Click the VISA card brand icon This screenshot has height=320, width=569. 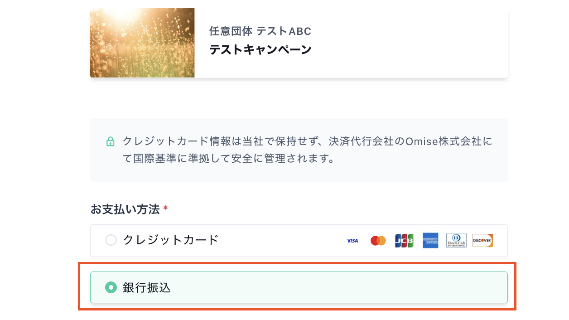pyautogui.click(x=352, y=241)
